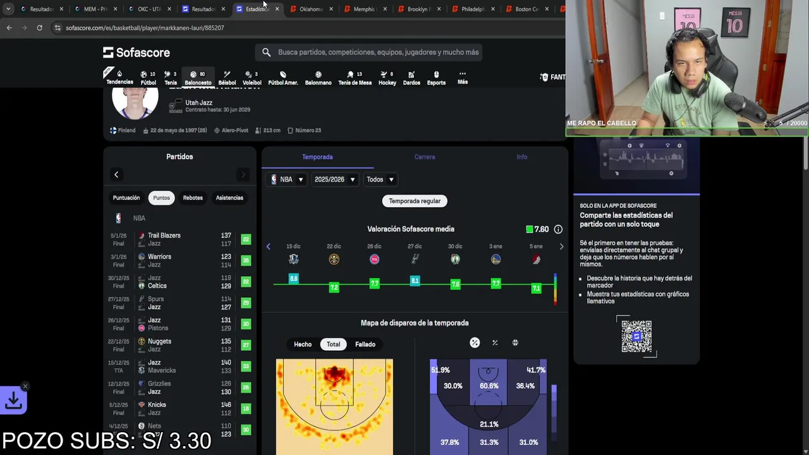Switch shot map to Hecho
Image resolution: width=809 pixels, height=455 pixels.
(x=303, y=344)
